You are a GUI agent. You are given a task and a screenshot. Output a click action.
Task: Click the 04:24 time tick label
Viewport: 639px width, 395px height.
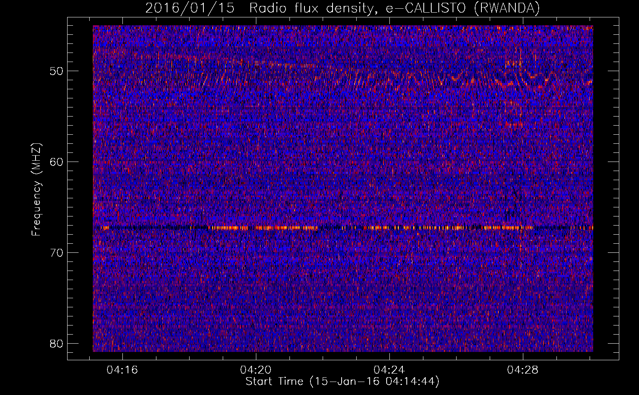[x=389, y=370]
